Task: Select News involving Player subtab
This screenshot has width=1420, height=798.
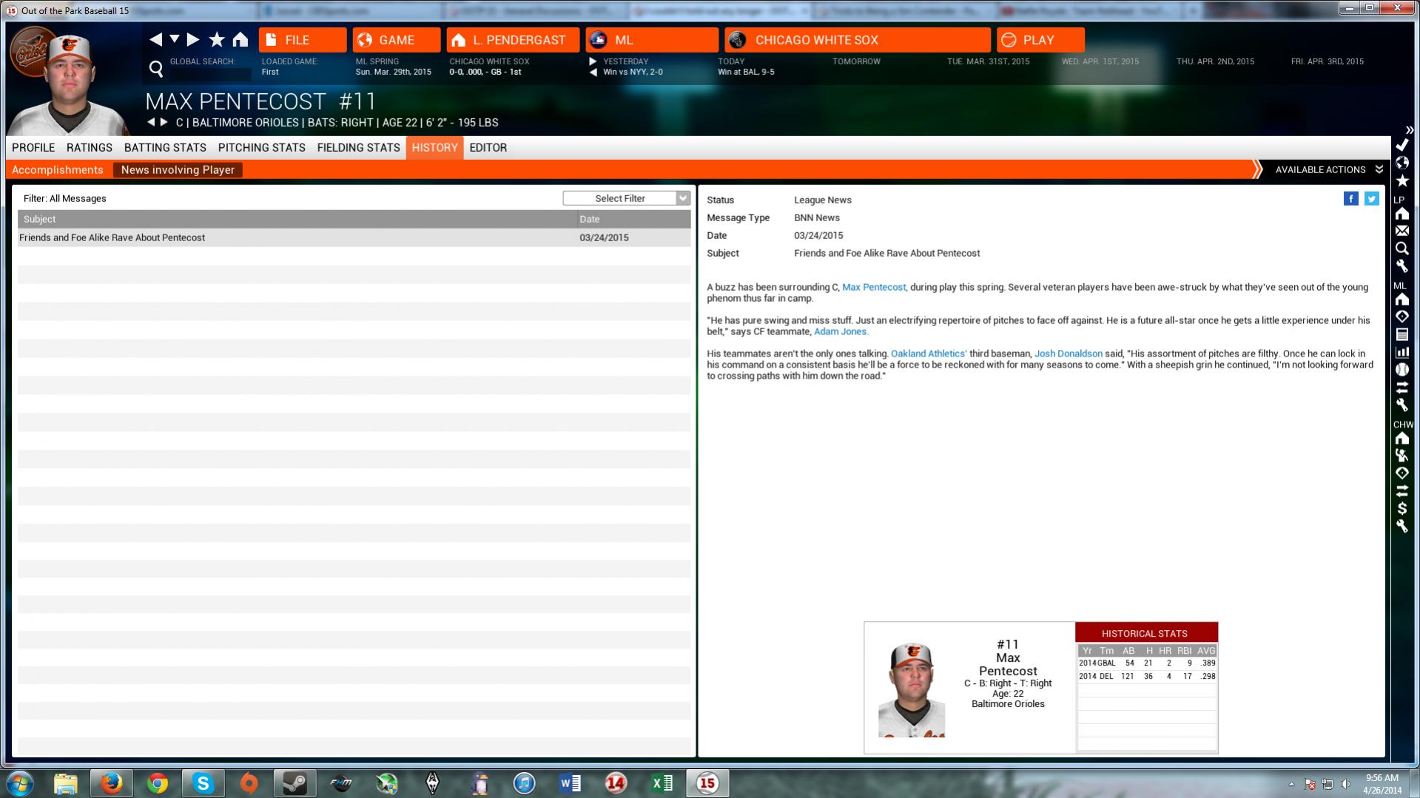Action: coord(178,170)
